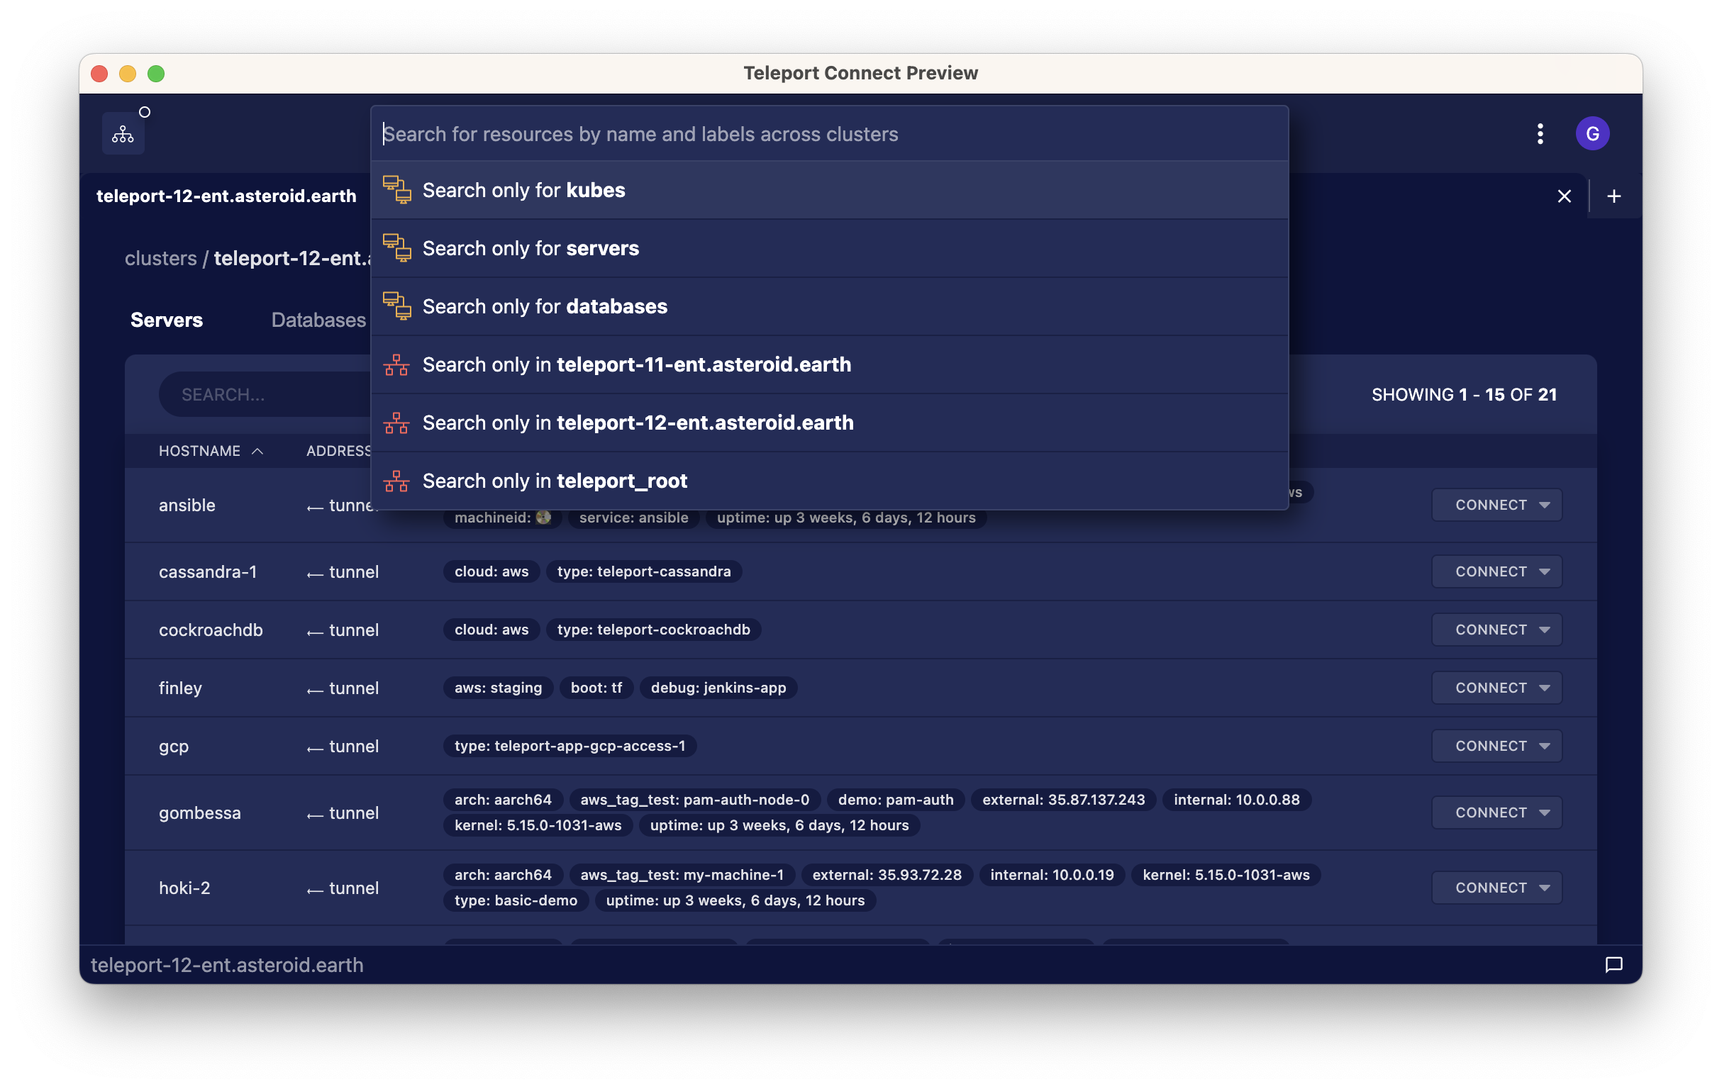
Task: Close the teleport-12-ent tab with X
Action: pyautogui.click(x=1564, y=196)
